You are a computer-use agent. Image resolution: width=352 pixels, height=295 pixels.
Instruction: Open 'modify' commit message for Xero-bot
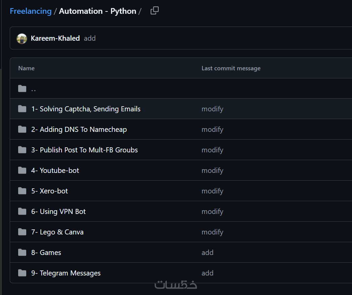(212, 191)
